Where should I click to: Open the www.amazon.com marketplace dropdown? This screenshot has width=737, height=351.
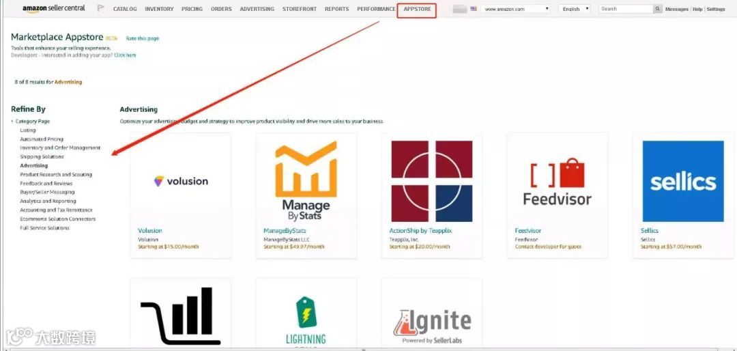click(516, 9)
